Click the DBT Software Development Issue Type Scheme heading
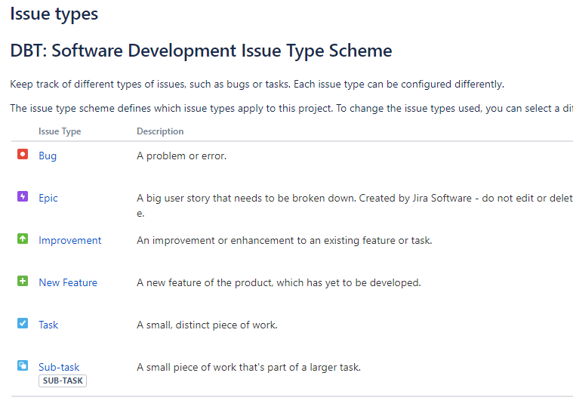 201,51
